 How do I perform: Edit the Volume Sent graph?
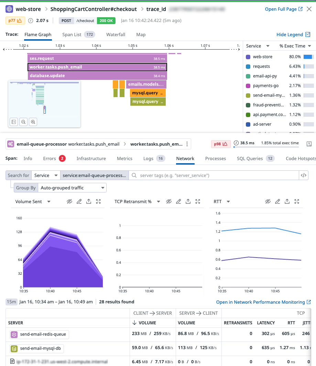click(x=79, y=201)
